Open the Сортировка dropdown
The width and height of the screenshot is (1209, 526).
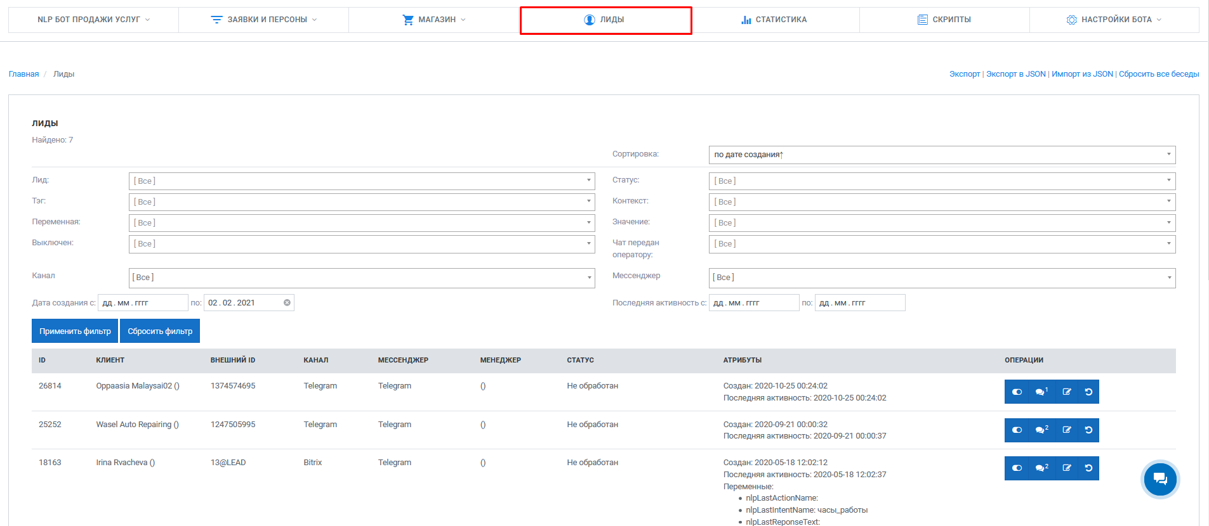tap(942, 155)
